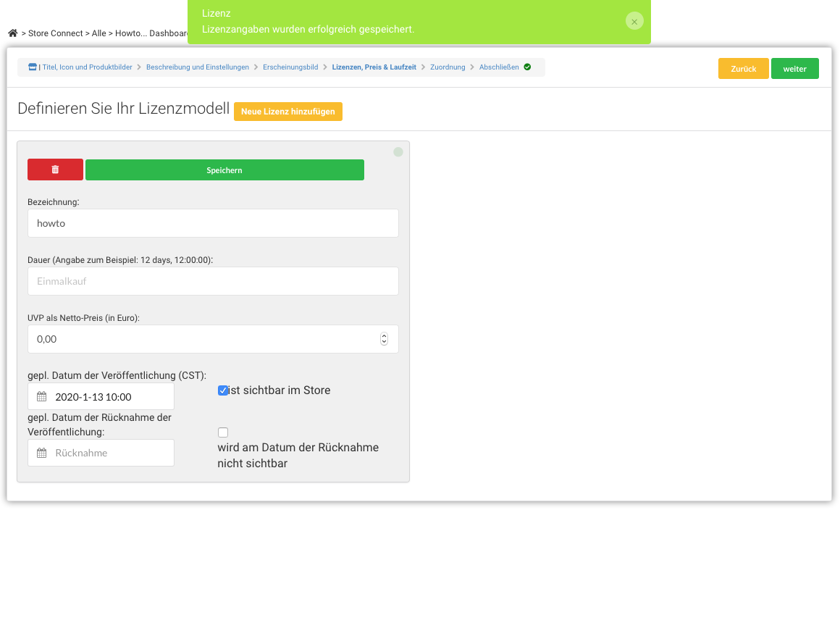
Task: Focus the Dauer Einmalkauf input field
Action: coord(213,281)
